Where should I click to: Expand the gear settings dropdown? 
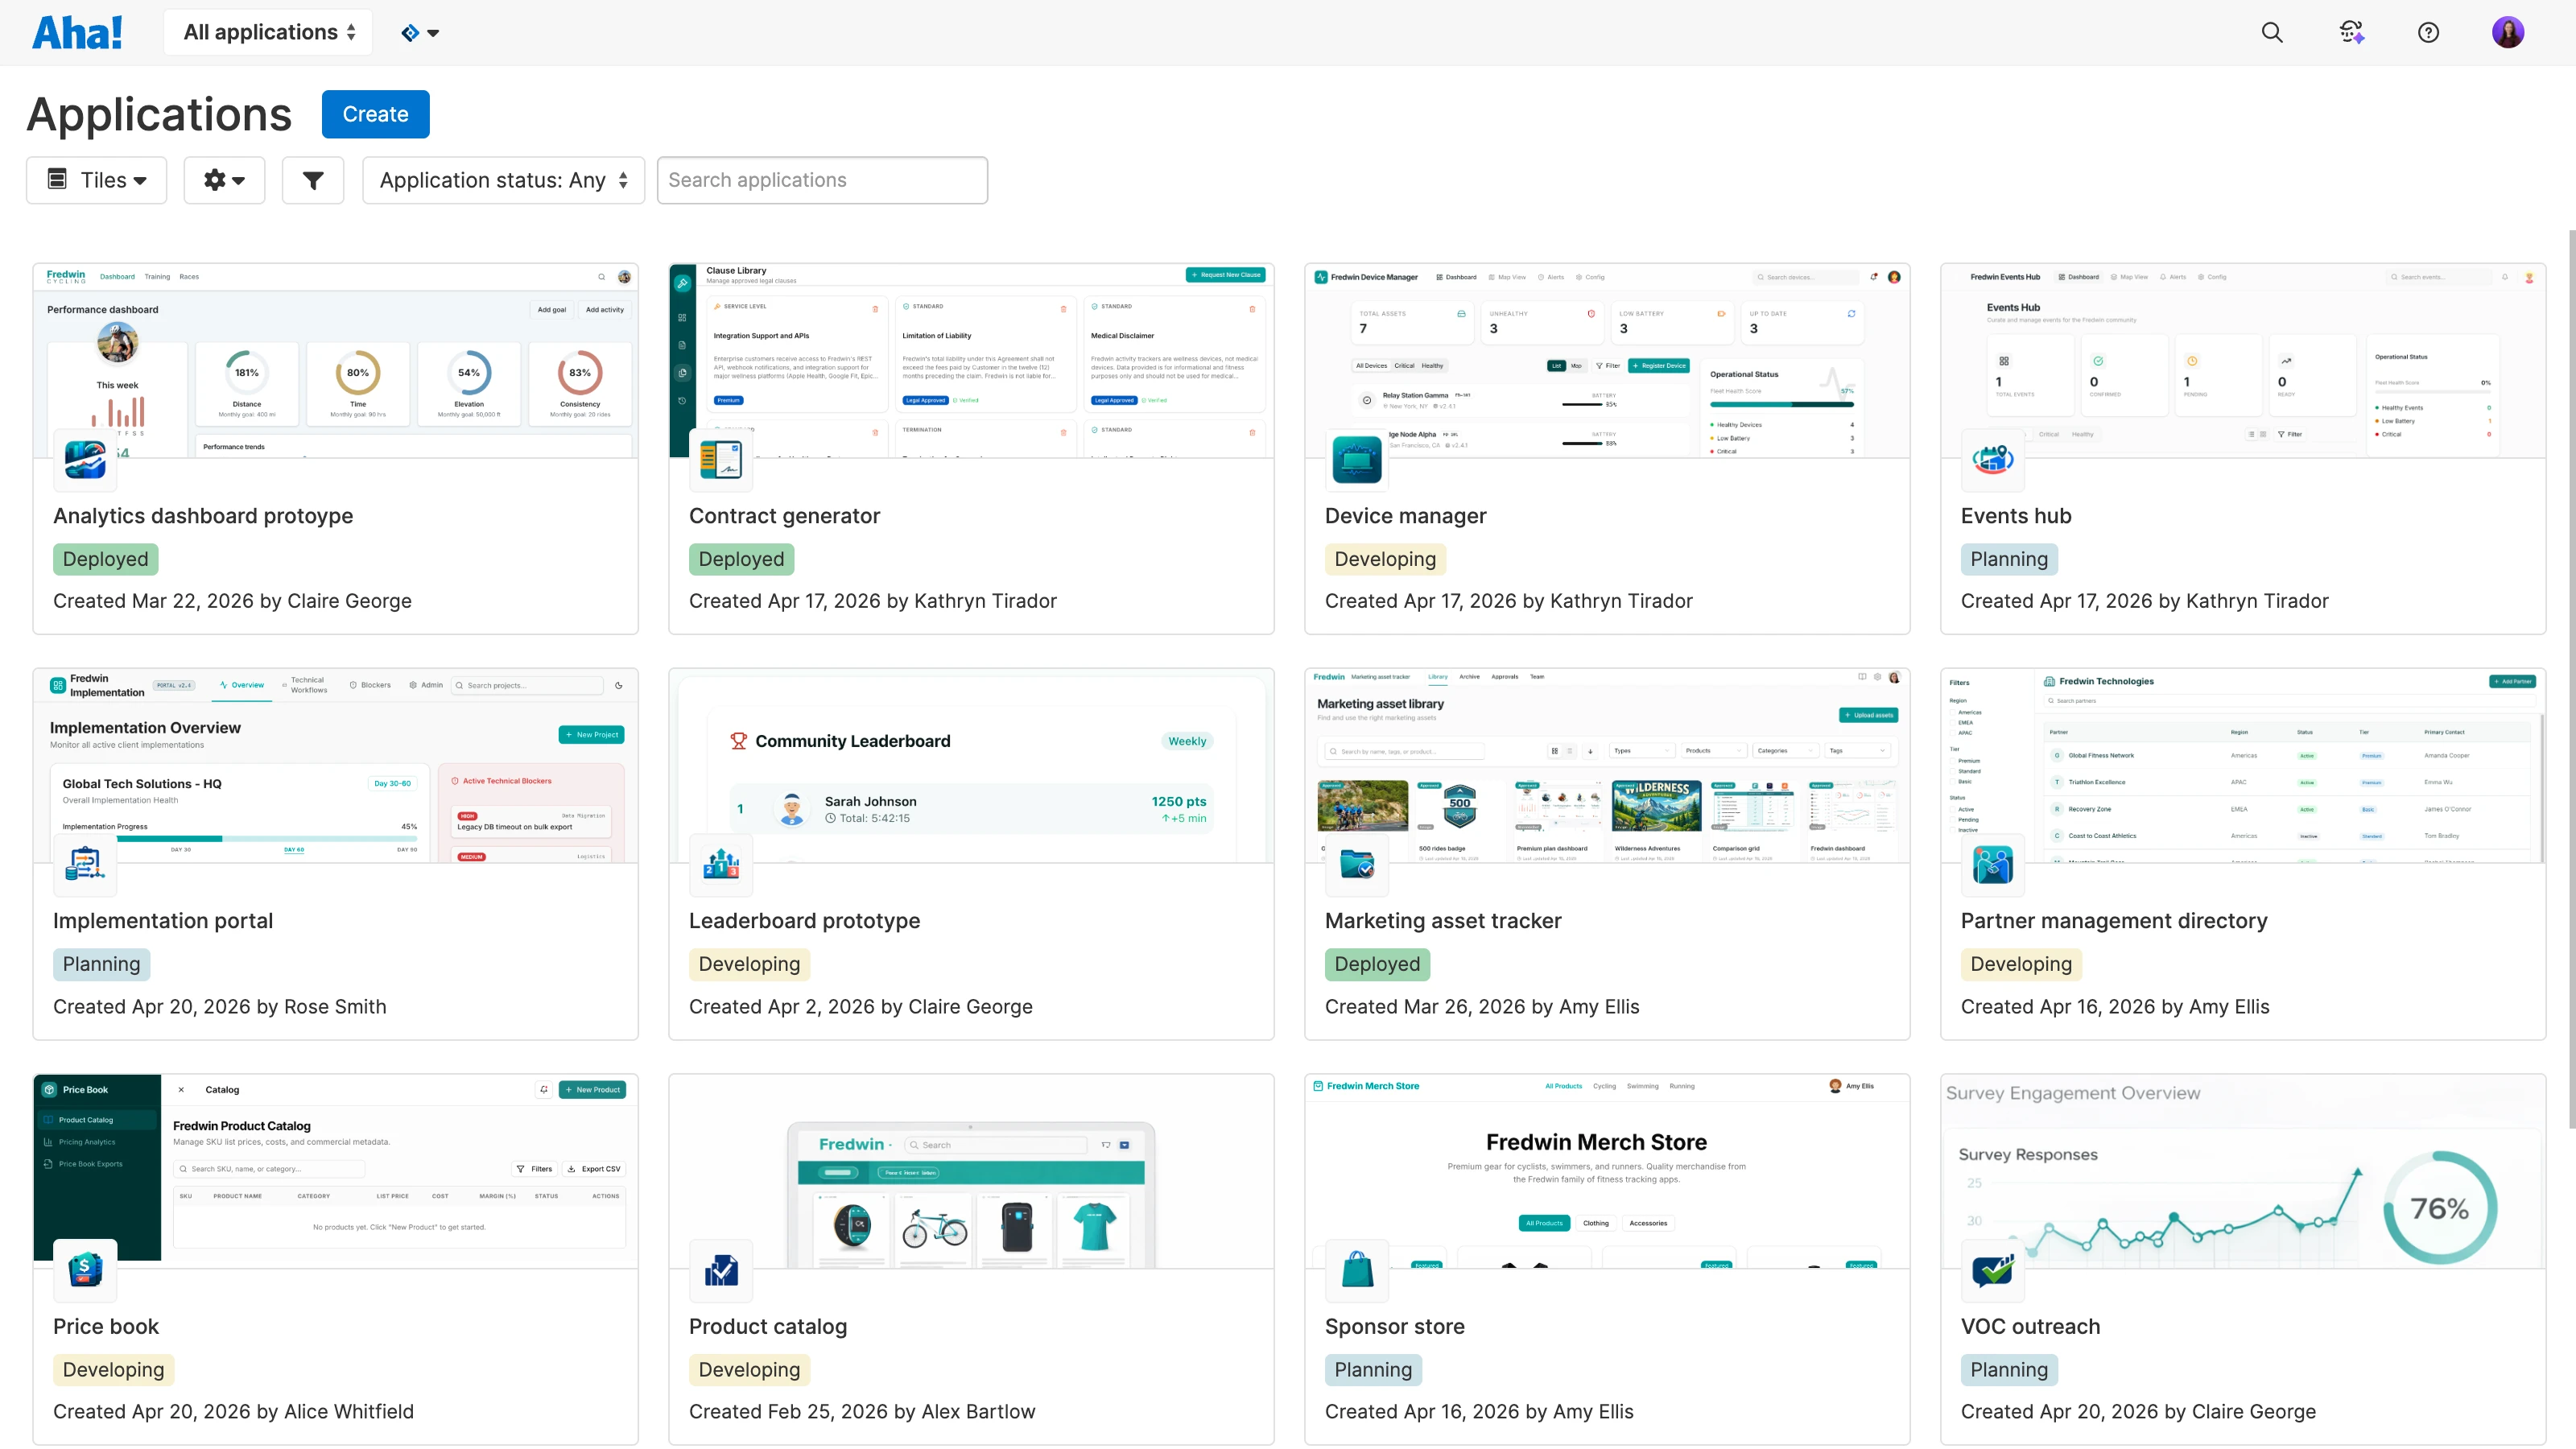tap(224, 180)
